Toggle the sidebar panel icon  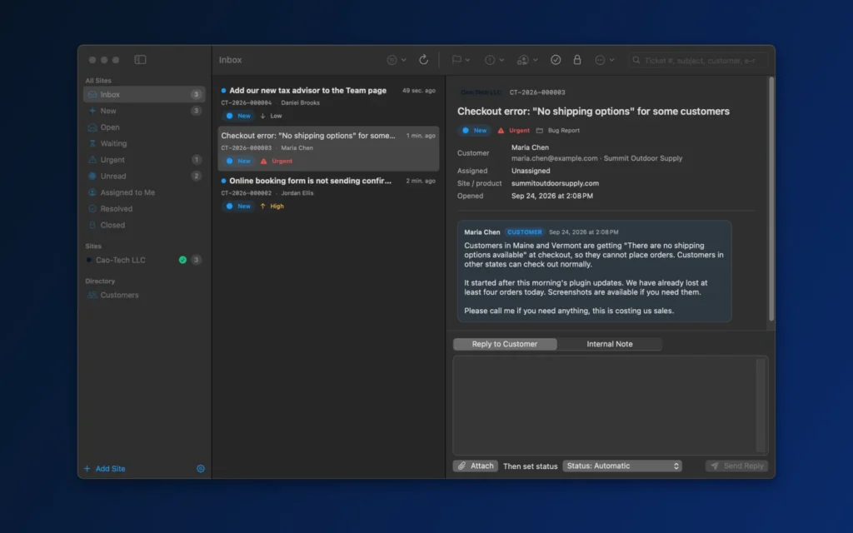[x=140, y=60]
